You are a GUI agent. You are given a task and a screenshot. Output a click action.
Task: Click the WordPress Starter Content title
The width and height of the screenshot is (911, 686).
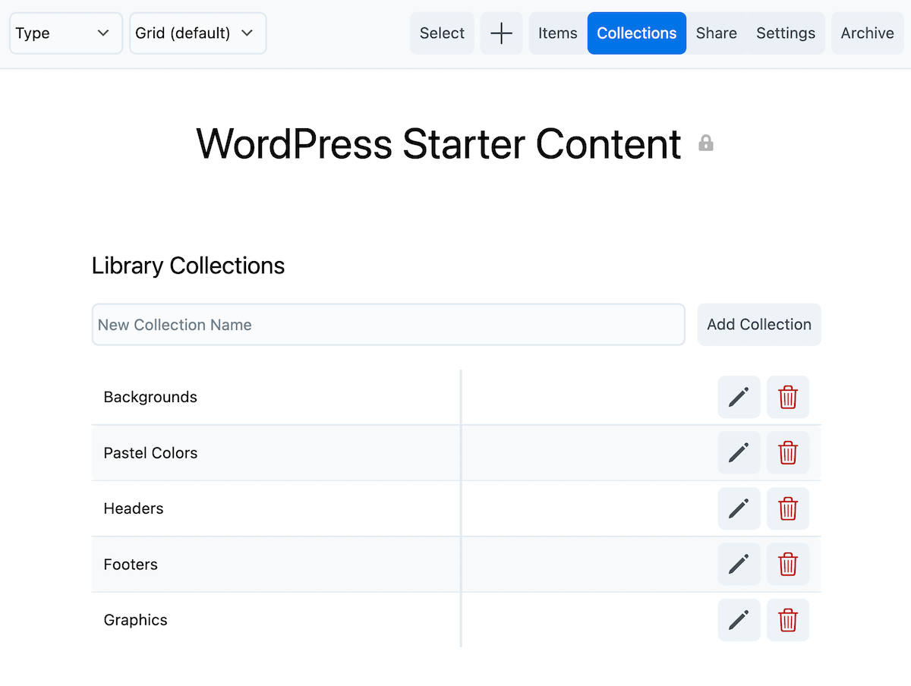(x=439, y=143)
